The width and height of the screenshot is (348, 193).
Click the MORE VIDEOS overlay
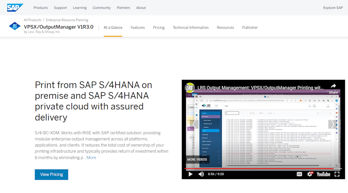point(197,159)
